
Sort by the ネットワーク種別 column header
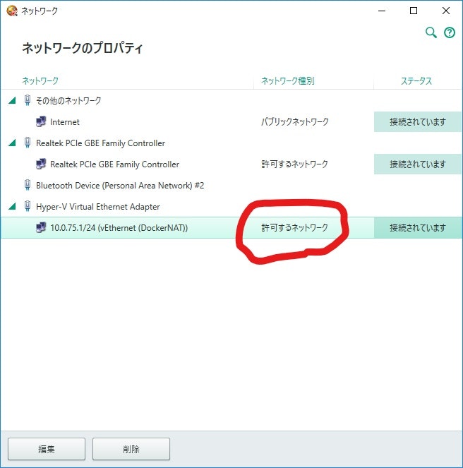(x=288, y=80)
